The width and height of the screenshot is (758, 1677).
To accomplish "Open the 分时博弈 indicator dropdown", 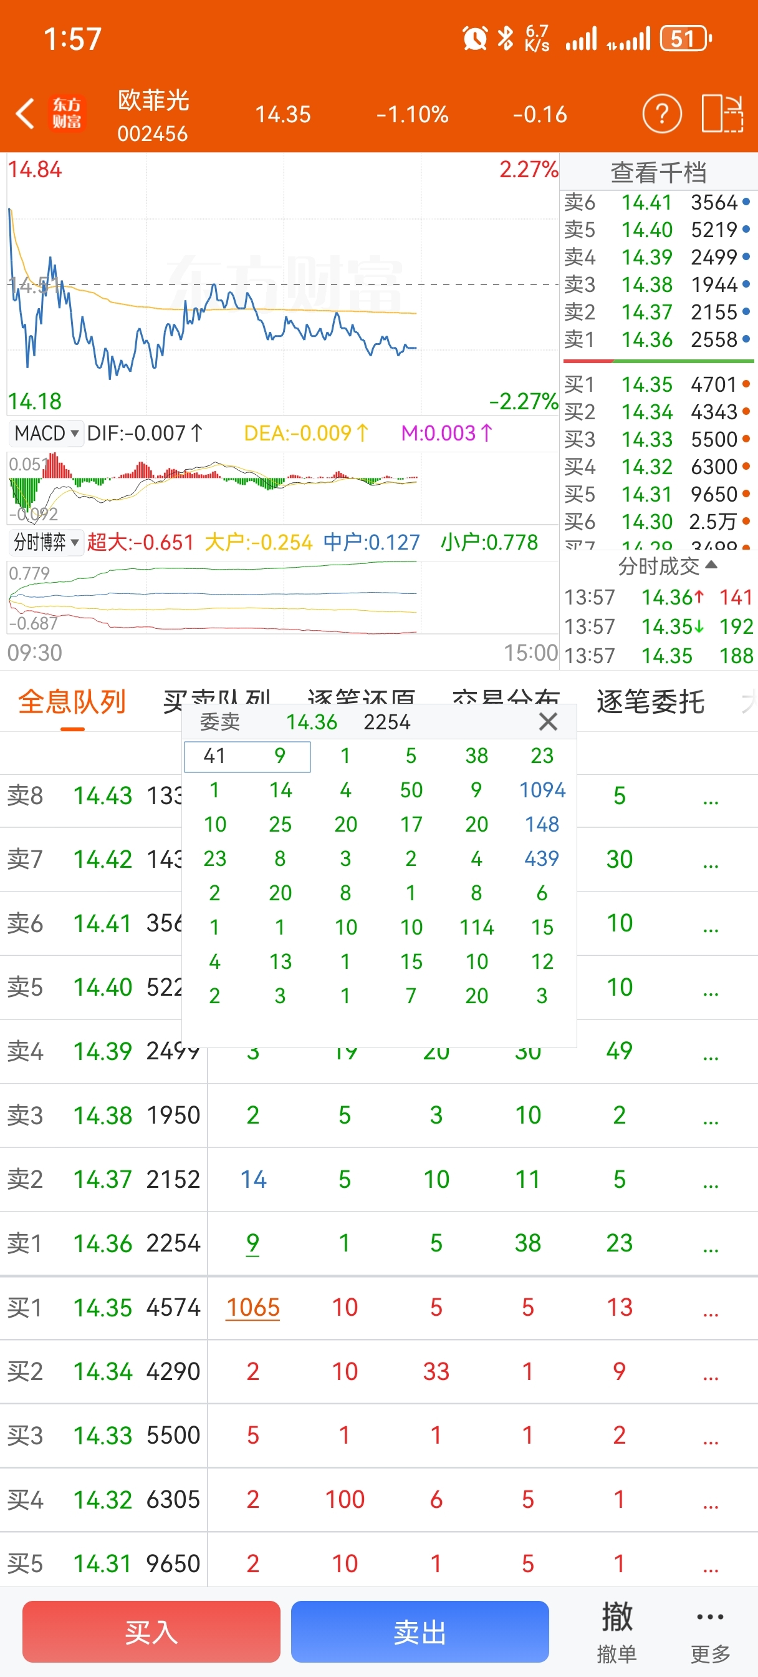I will (x=46, y=542).
